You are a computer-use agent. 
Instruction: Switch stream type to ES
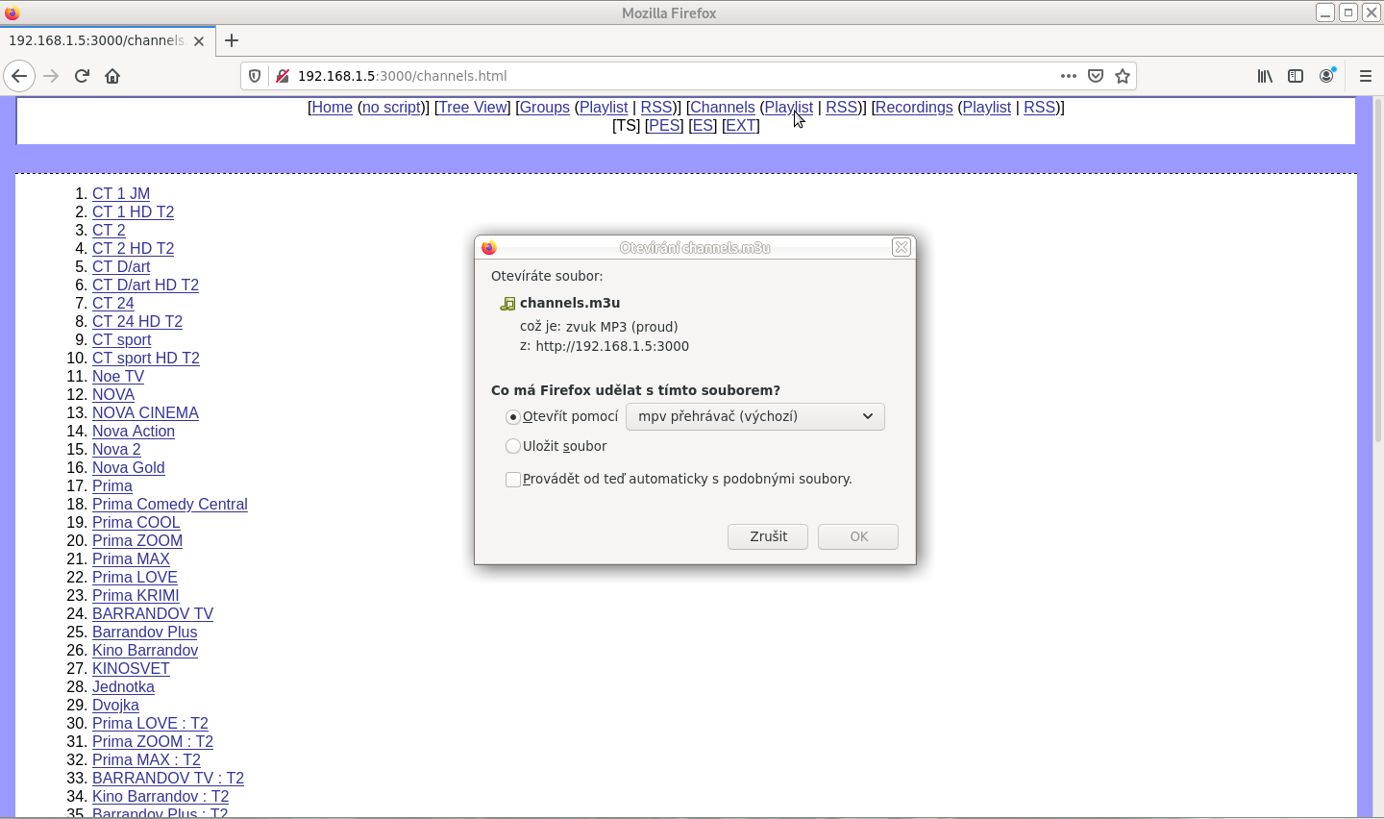(x=703, y=126)
